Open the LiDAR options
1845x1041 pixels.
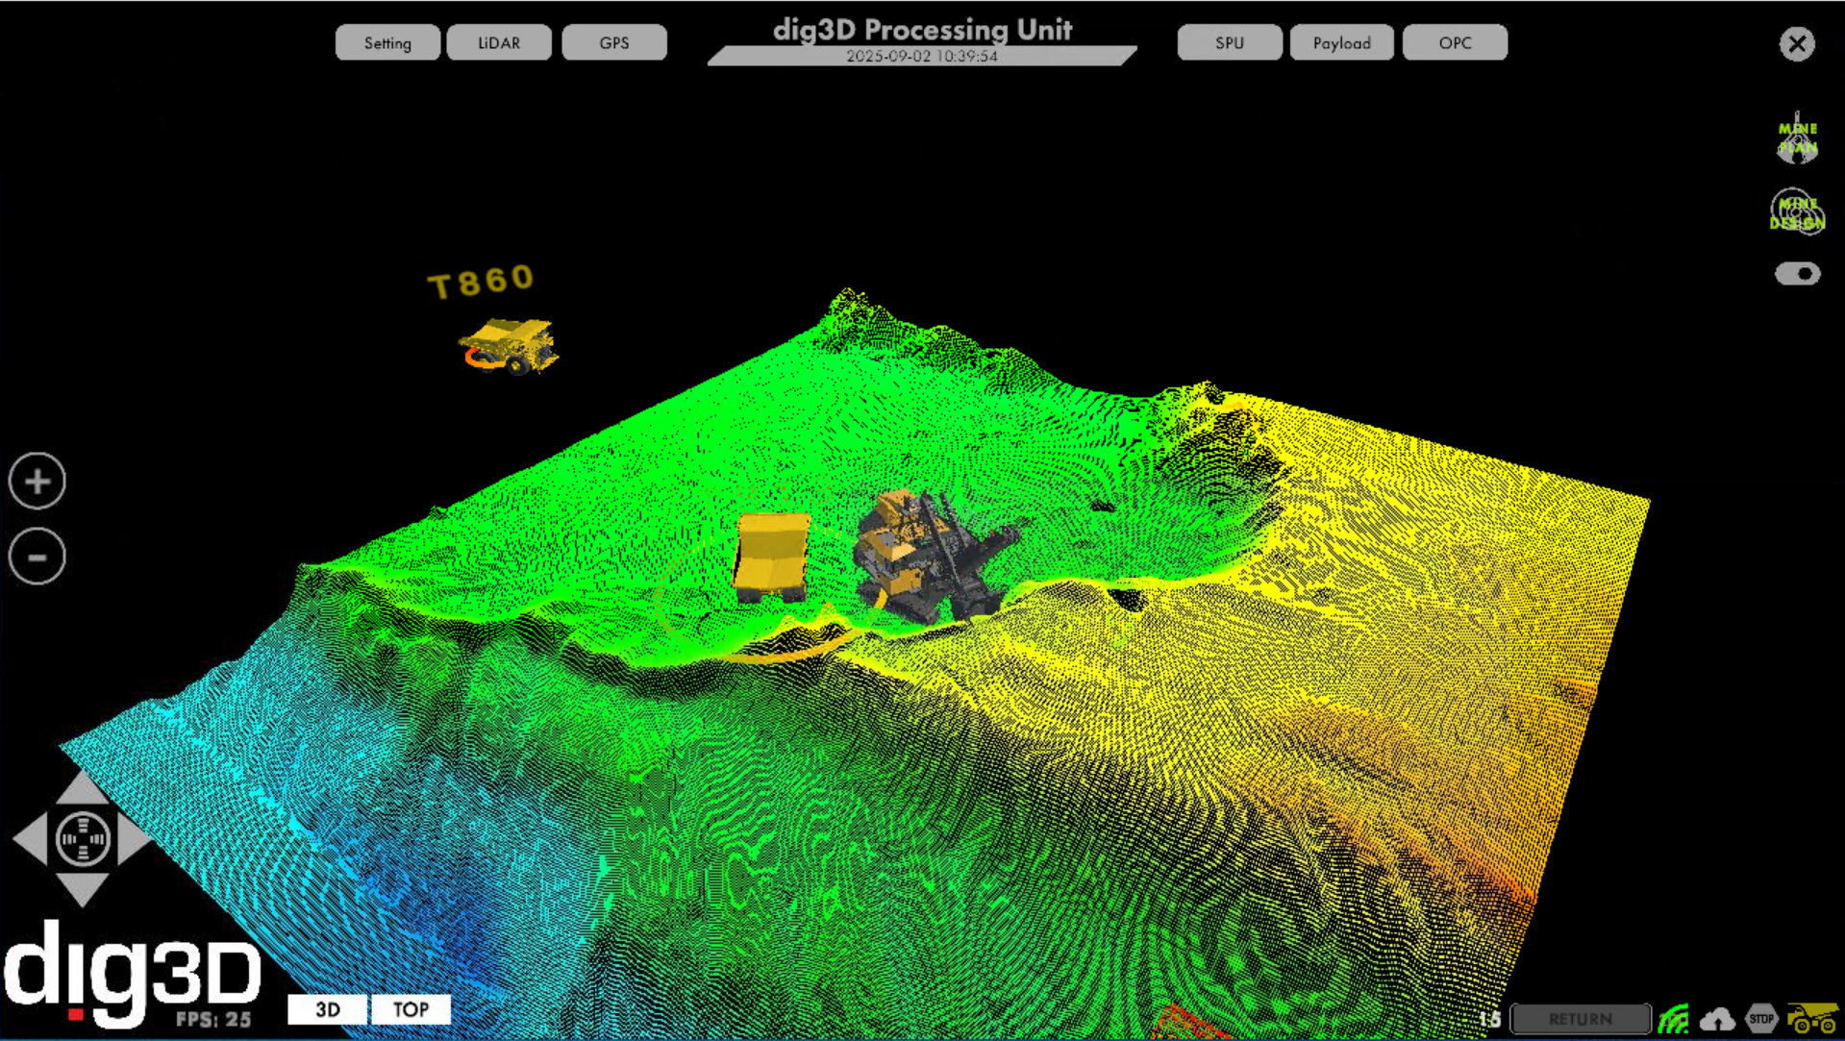coord(499,42)
